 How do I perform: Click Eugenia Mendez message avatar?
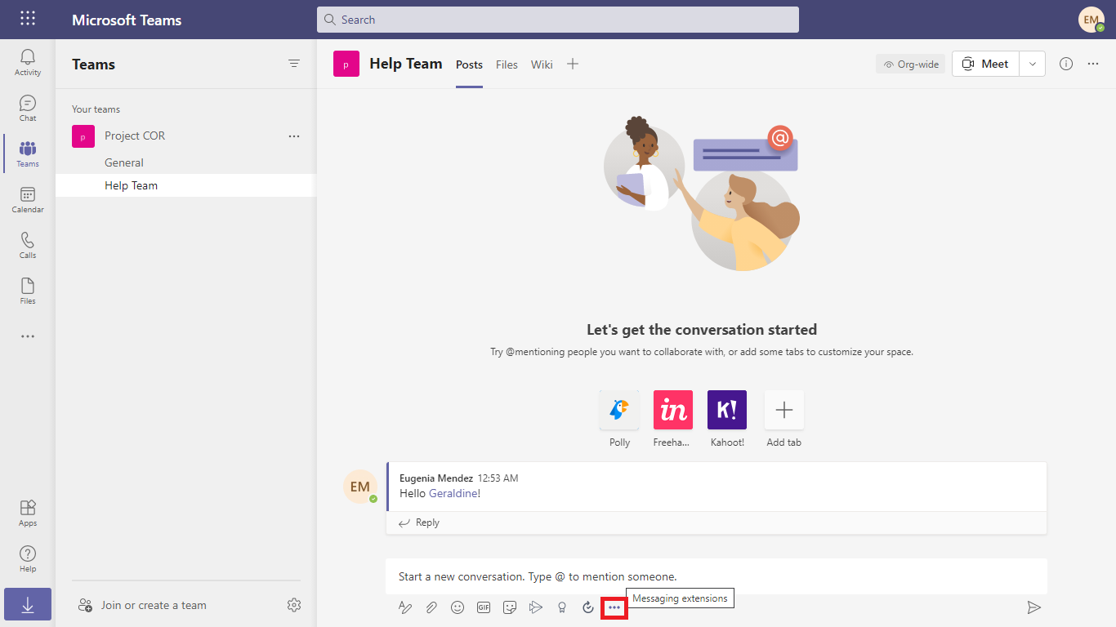coord(360,487)
